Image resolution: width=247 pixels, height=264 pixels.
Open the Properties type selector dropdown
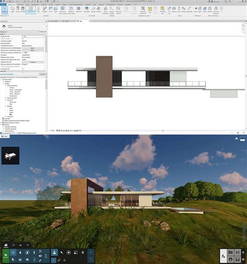[x=46, y=27]
